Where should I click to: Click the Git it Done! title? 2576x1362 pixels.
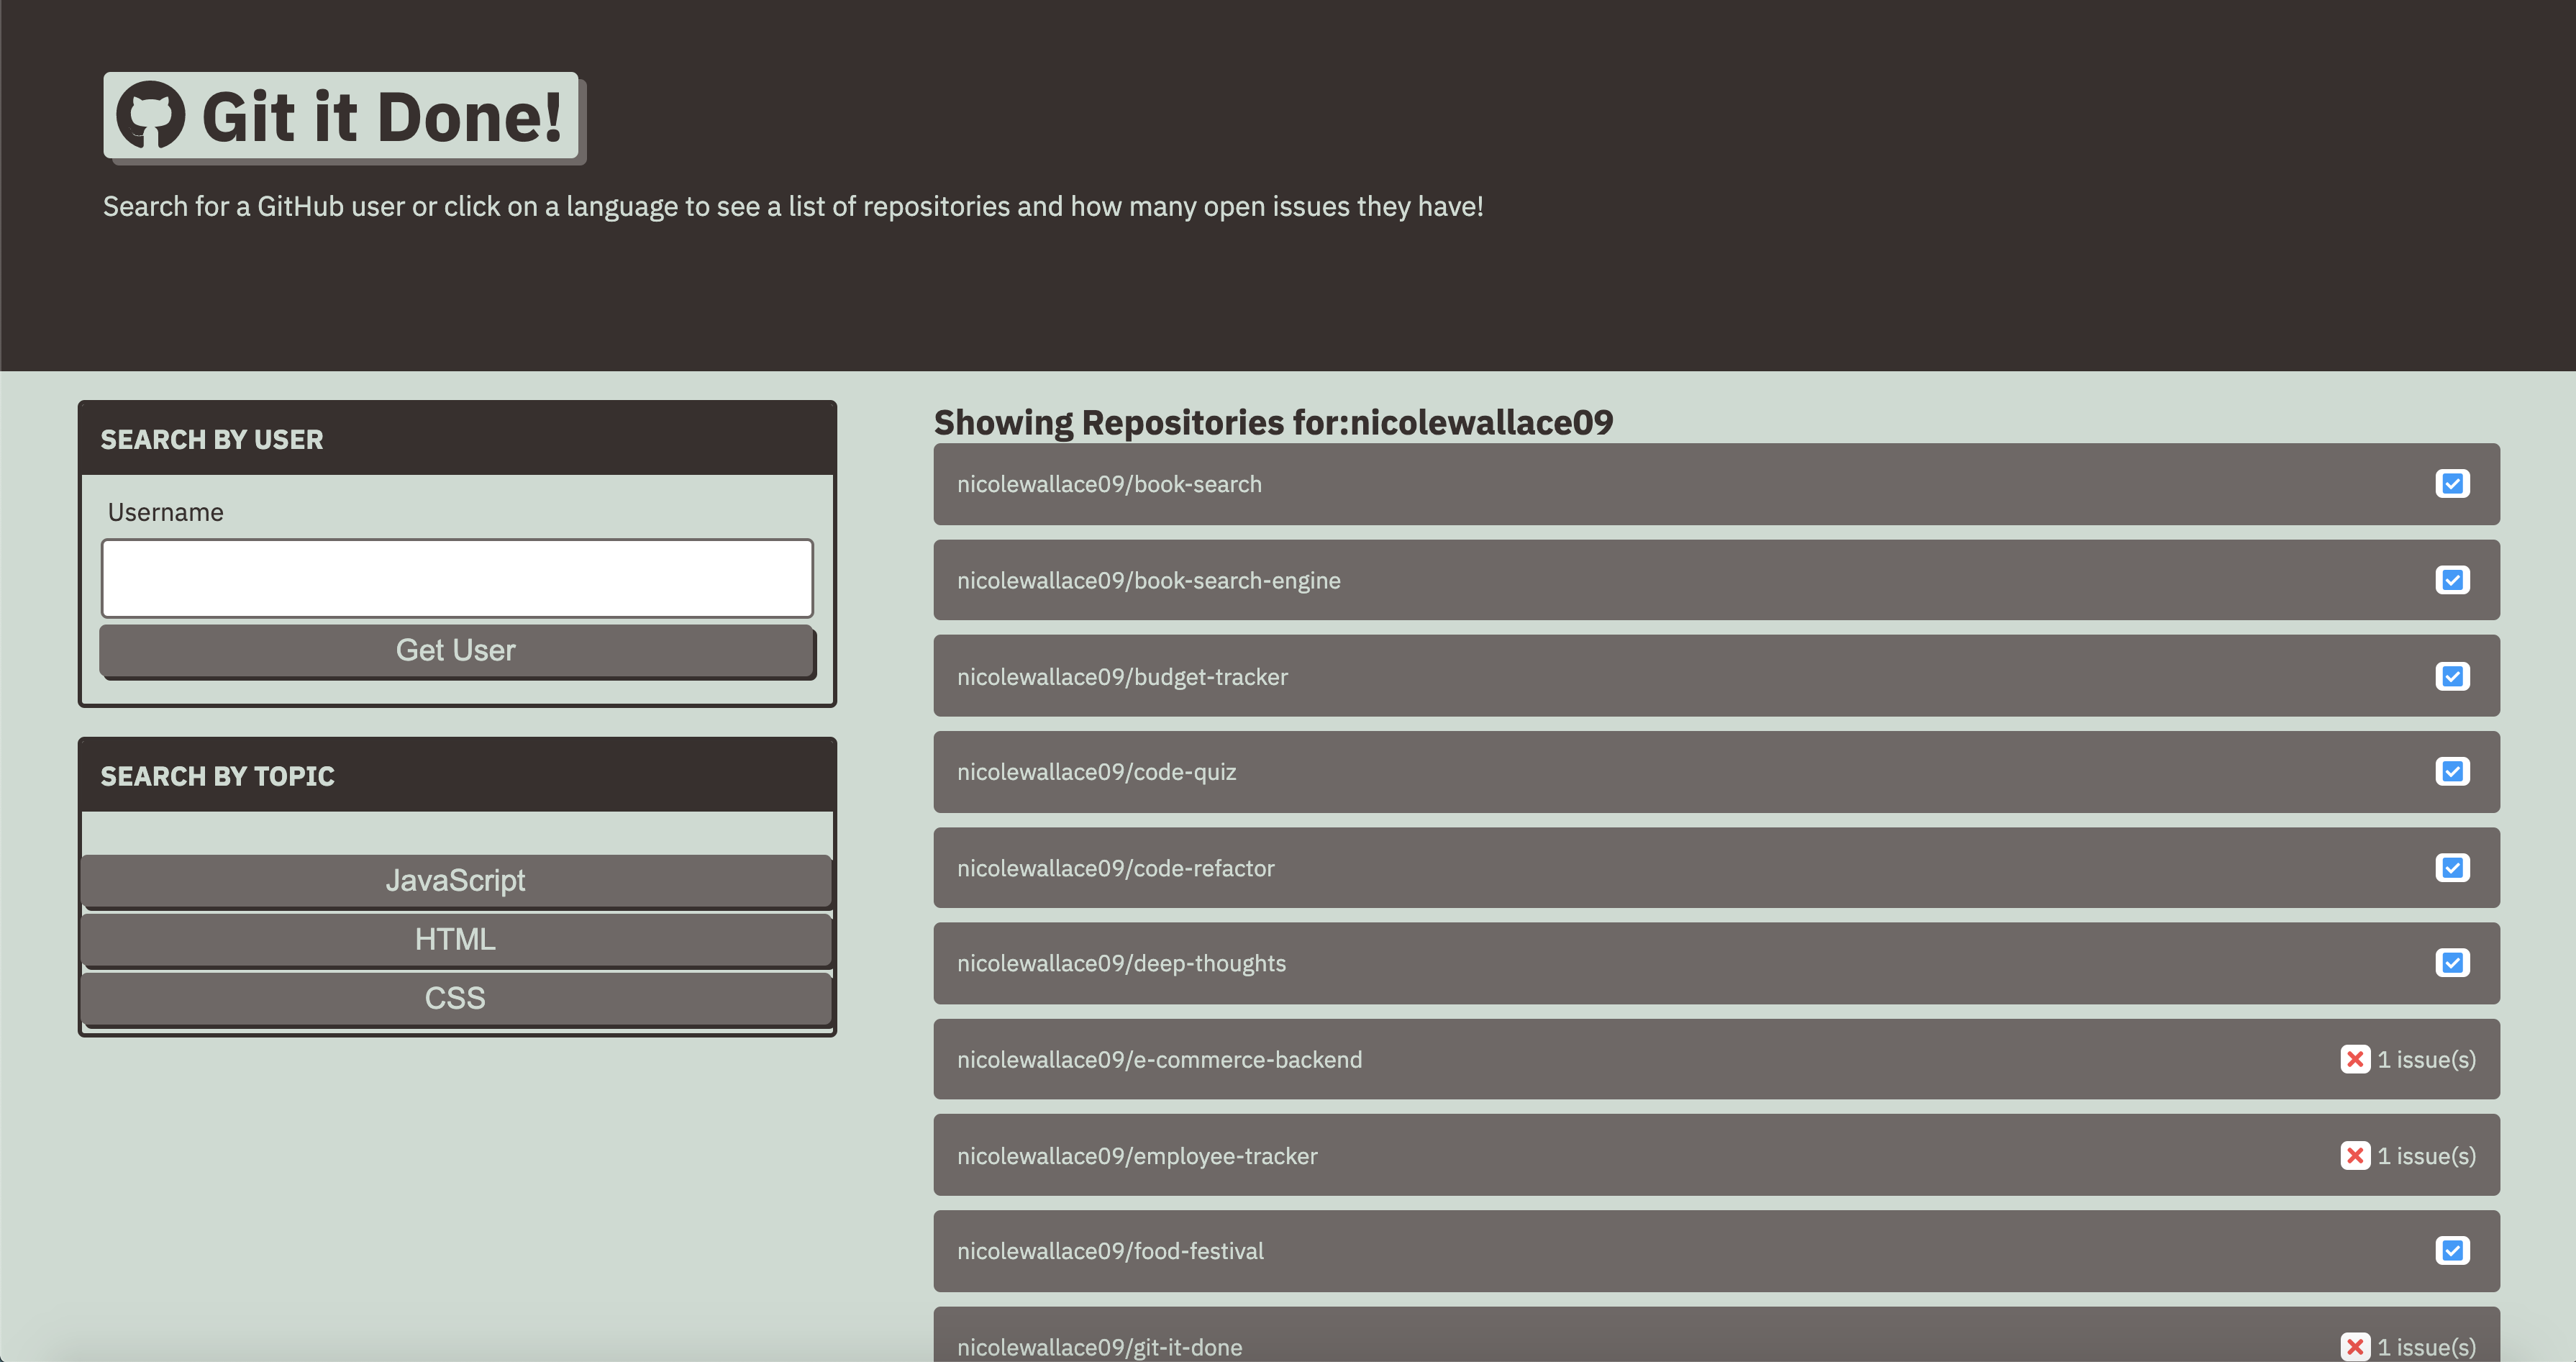[382, 117]
